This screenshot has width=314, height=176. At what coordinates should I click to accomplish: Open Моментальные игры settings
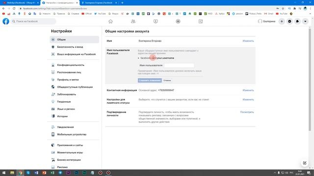coord(74,153)
